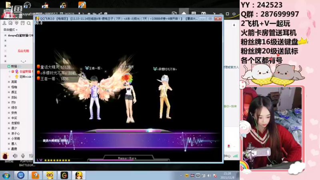
Task: Click the pink dance timing bar in game
Action: [128, 131]
